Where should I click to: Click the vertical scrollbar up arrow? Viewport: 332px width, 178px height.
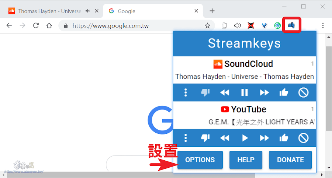click(329, 37)
